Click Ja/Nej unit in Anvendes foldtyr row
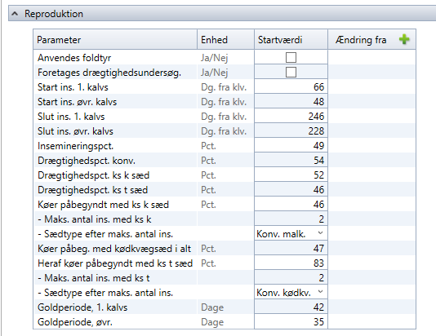Image resolution: width=436 pixels, height=336 pixels. 215,58
